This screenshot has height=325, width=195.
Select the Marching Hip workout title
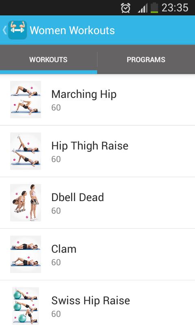pos(84,94)
